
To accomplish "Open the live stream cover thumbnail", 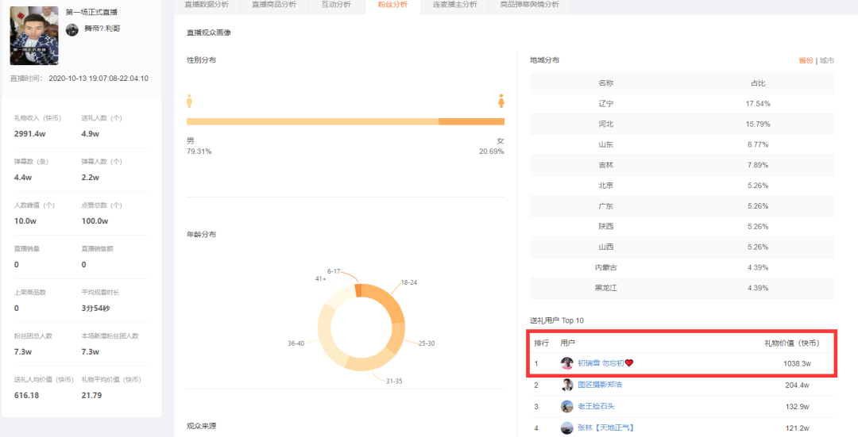I will point(34,36).
